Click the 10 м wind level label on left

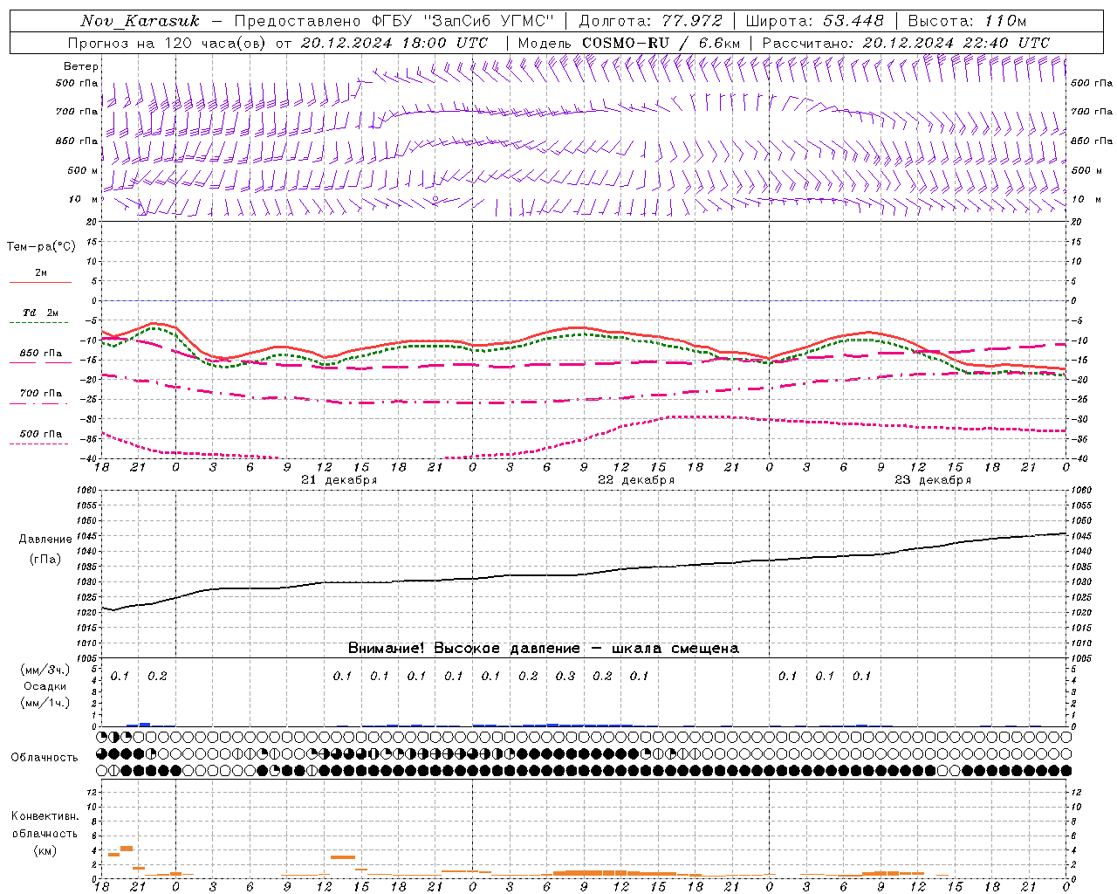84,200
